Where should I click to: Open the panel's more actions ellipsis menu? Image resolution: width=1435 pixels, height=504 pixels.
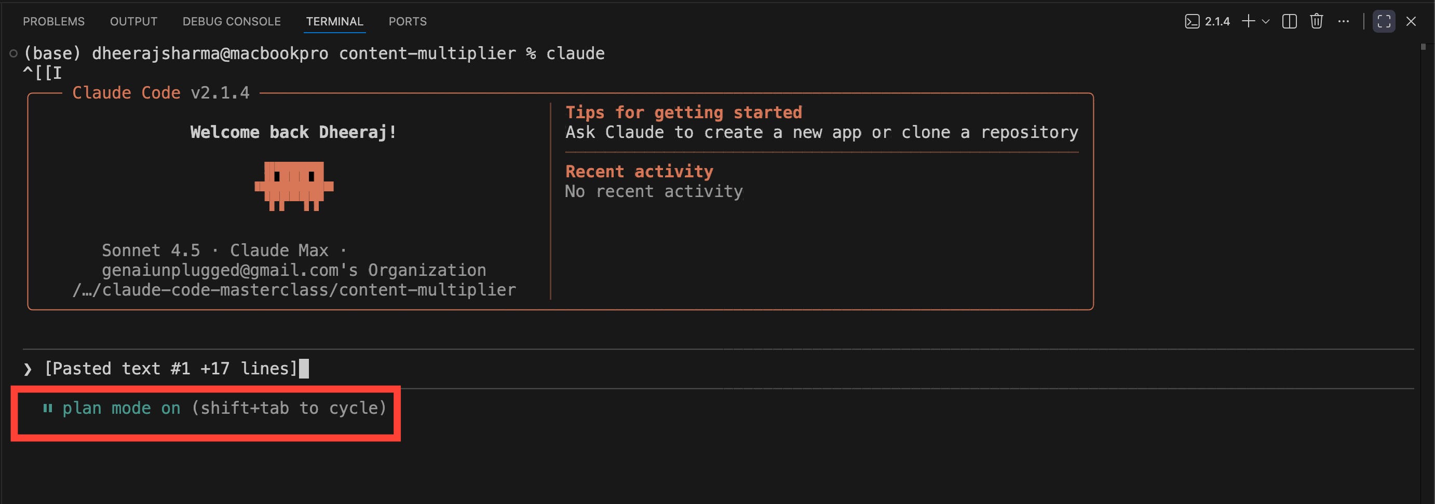1344,21
